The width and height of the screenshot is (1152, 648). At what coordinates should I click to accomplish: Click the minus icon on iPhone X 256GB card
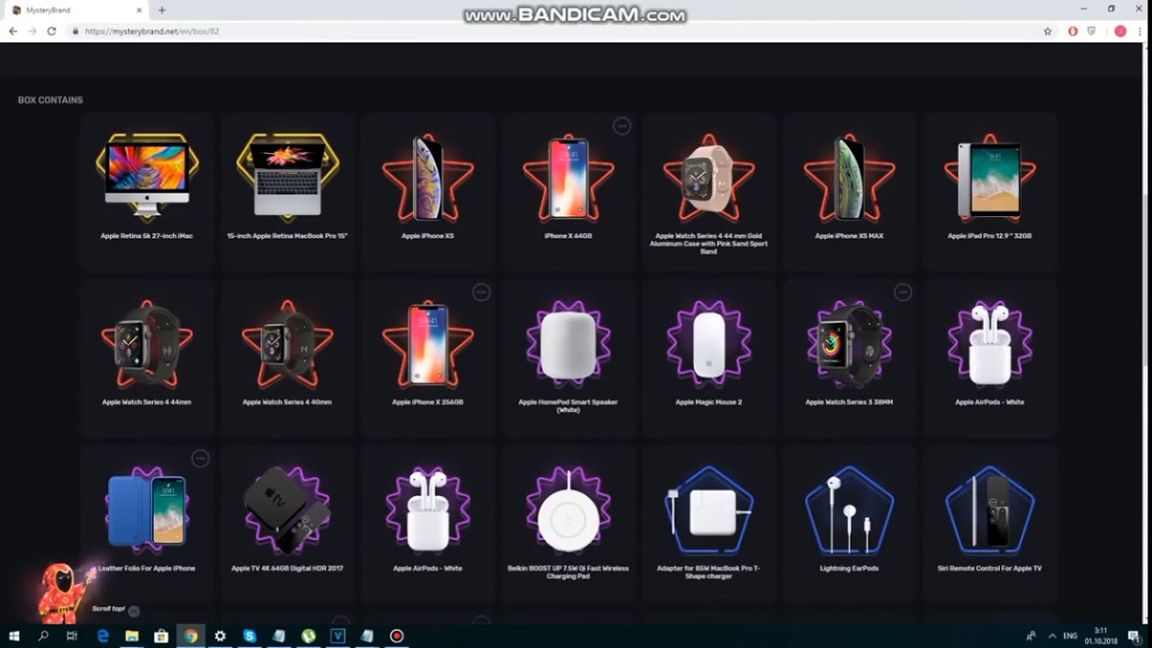coord(481,292)
